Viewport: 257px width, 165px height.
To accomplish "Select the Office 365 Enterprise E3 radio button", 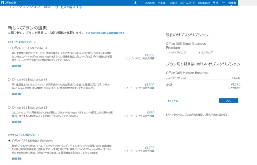I will tap(9, 80).
